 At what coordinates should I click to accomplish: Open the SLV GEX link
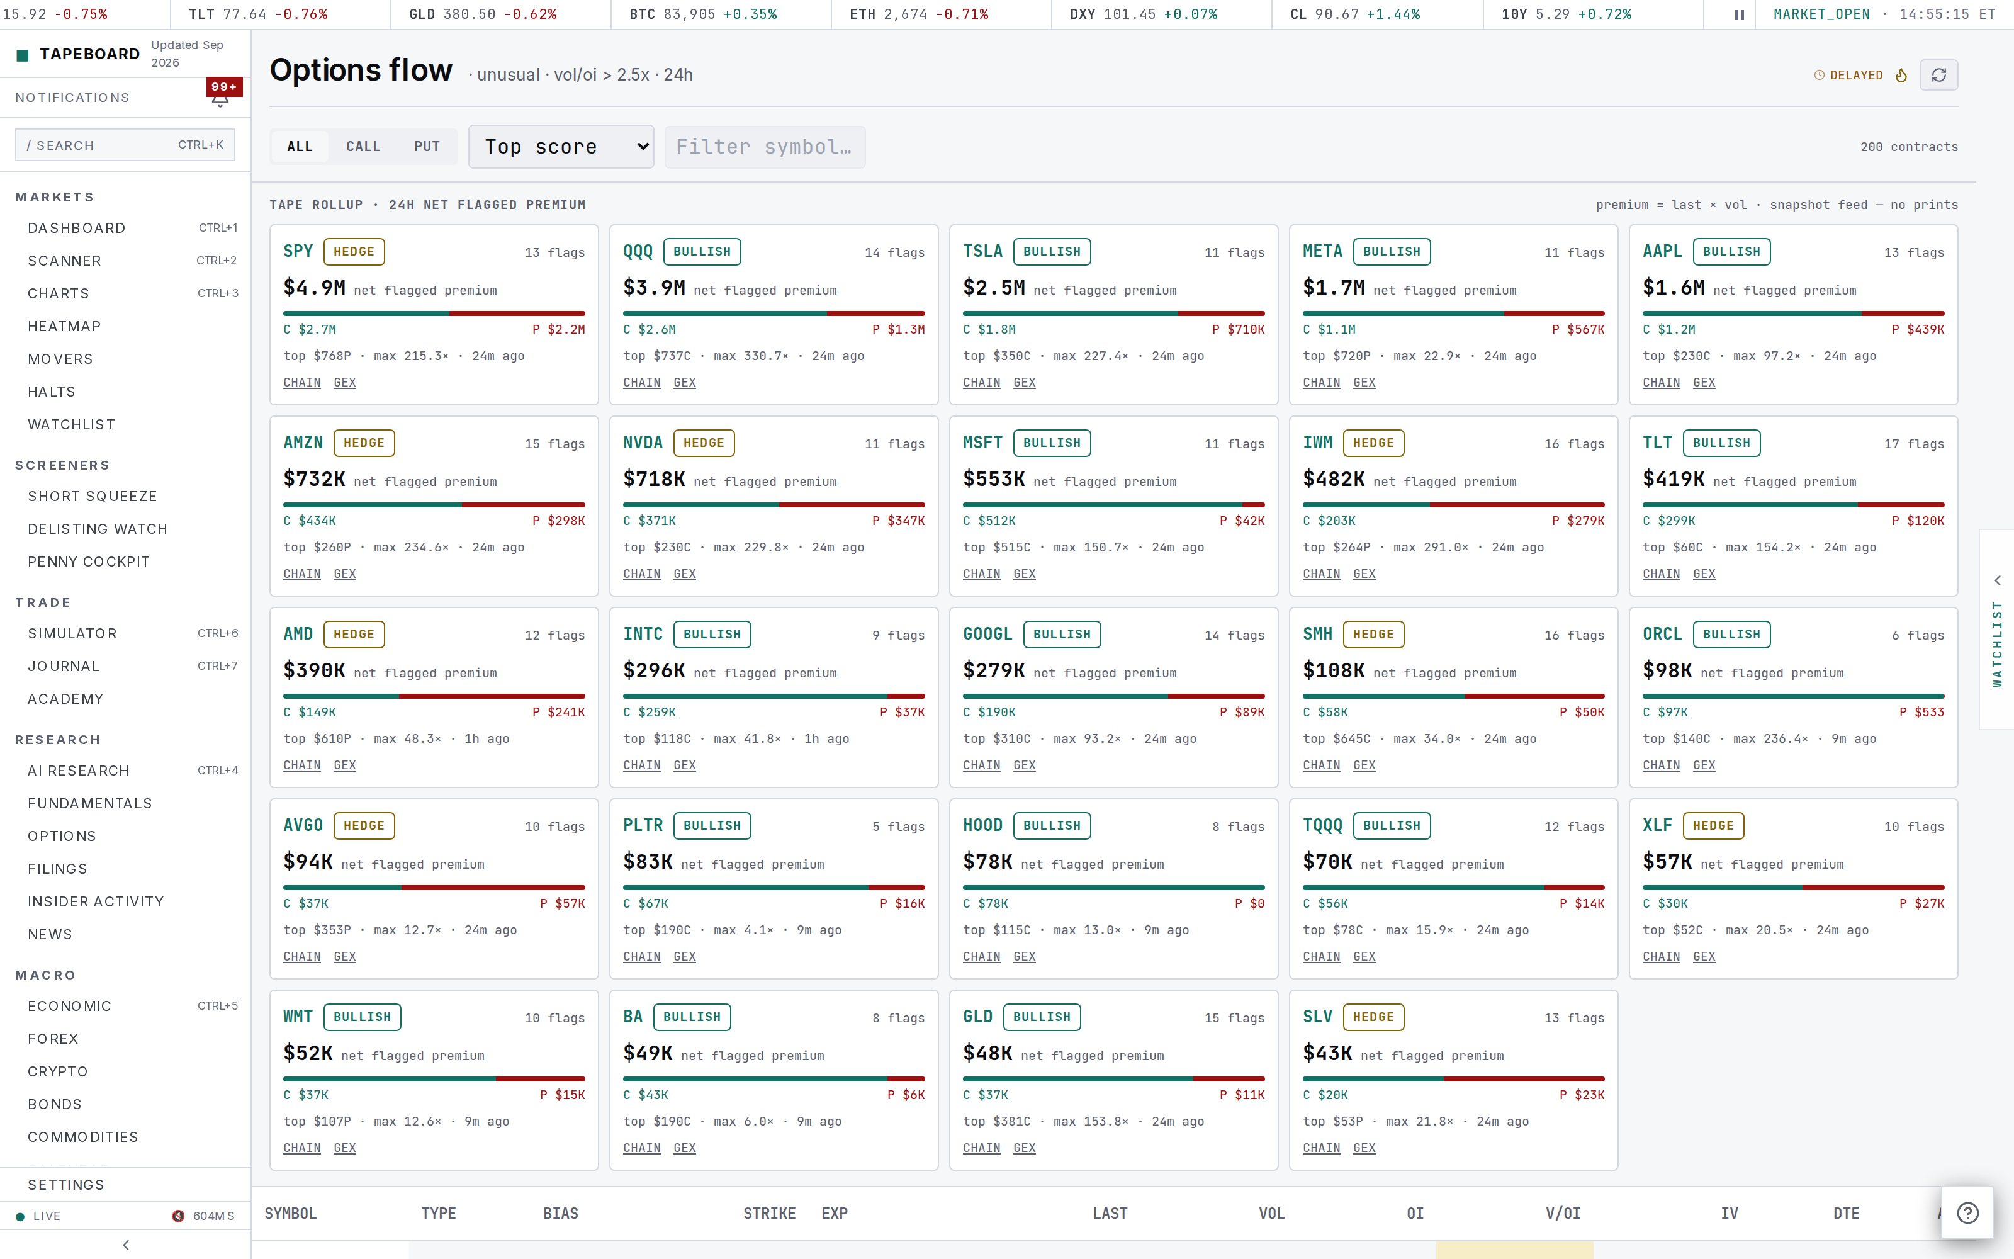pos(1364,1148)
